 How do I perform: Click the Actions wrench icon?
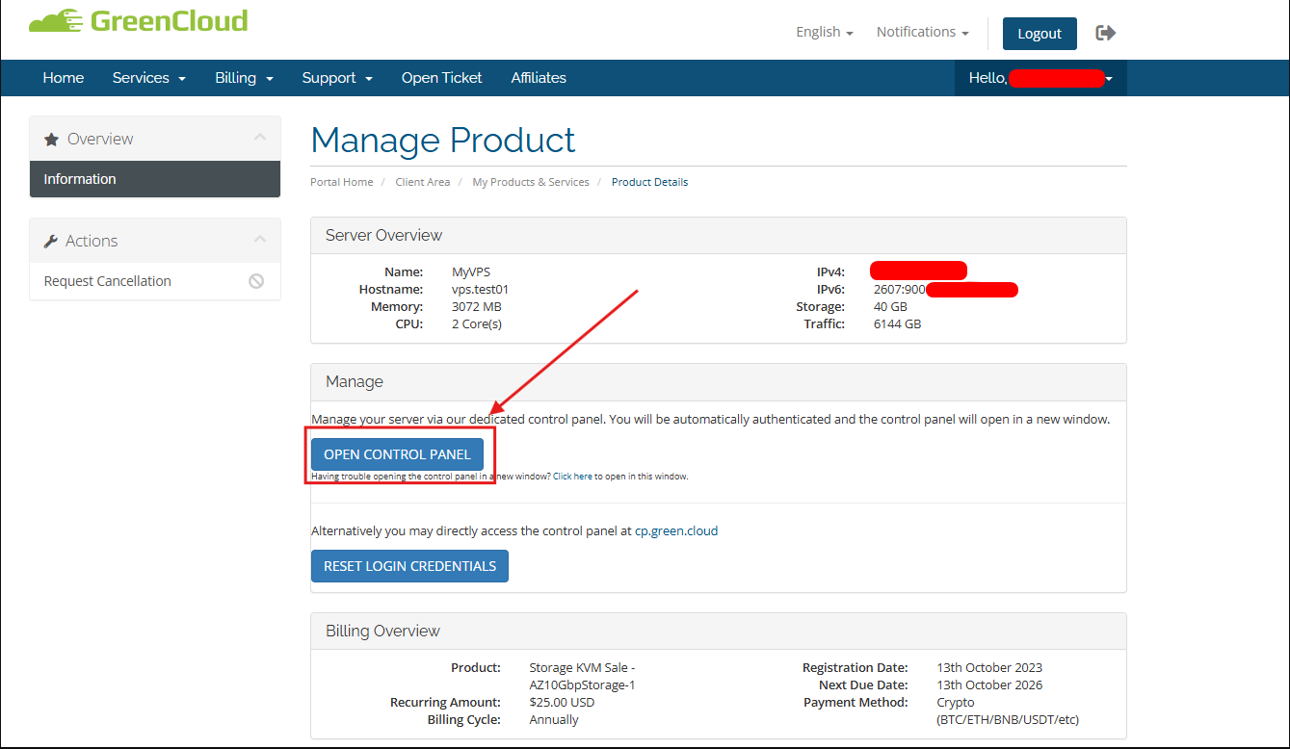point(51,242)
